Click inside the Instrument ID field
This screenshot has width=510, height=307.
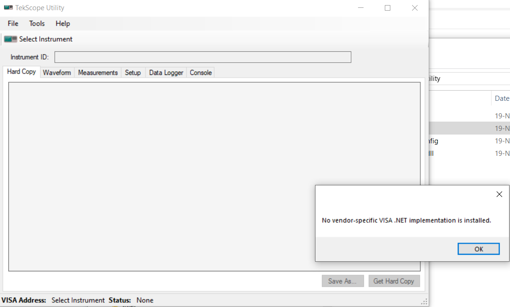[203, 57]
